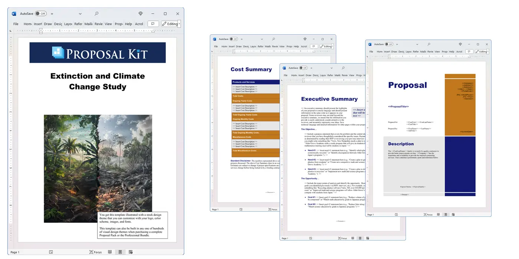519x259 pixels.
Task: Enable Focus mode from the status bar
Action: pyautogui.click(x=96, y=252)
